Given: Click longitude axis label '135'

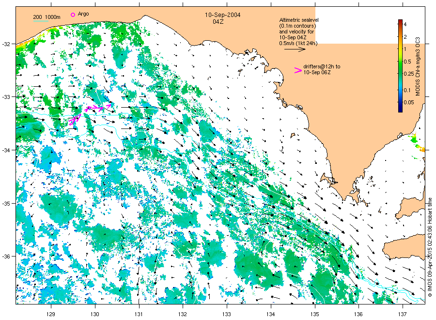Looking at the screenshot, I should pos(315,315).
